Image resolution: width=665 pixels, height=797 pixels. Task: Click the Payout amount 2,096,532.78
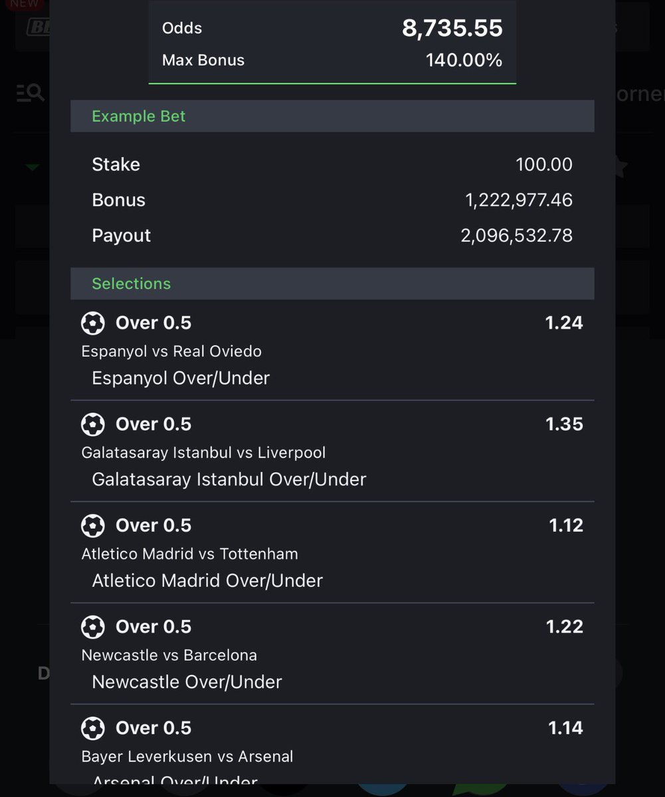pyautogui.click(x=517, y=236)
